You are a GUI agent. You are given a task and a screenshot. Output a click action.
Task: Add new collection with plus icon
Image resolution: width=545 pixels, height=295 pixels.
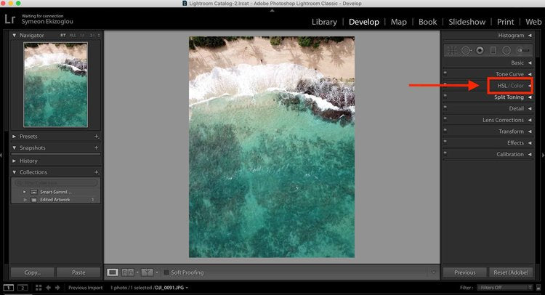click(x=97, y=172)
